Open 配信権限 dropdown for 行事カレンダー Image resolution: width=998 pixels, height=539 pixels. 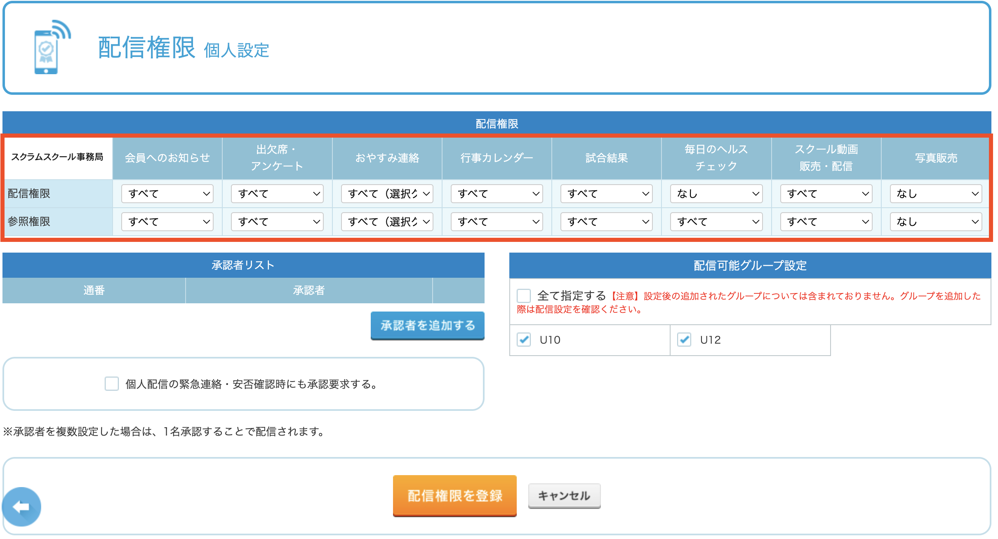pyautogui.click(x=497, y=194)
